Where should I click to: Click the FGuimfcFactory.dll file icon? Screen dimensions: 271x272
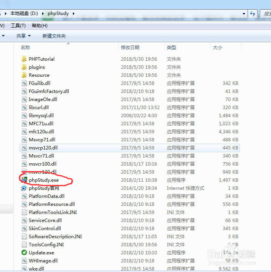24,91
